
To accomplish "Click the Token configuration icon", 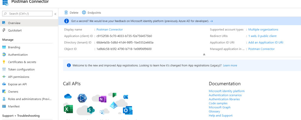I will coord(4,69).
